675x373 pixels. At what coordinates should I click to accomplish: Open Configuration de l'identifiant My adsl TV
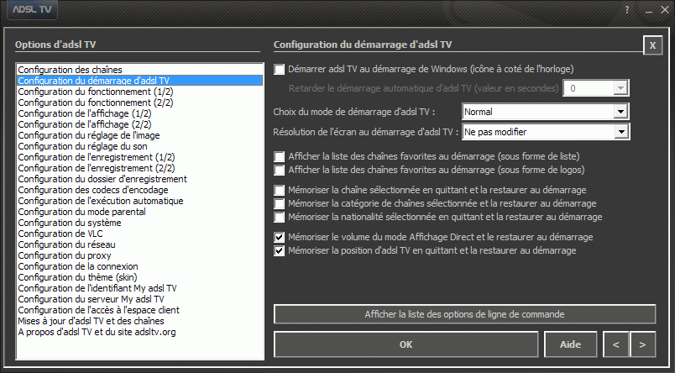pos(140,289)
